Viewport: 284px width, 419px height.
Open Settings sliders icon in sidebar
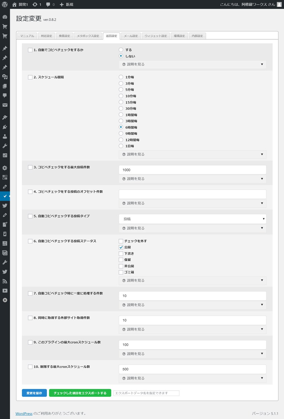(x=5, y=155)
